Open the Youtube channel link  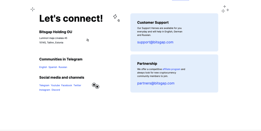coord(55,85)
